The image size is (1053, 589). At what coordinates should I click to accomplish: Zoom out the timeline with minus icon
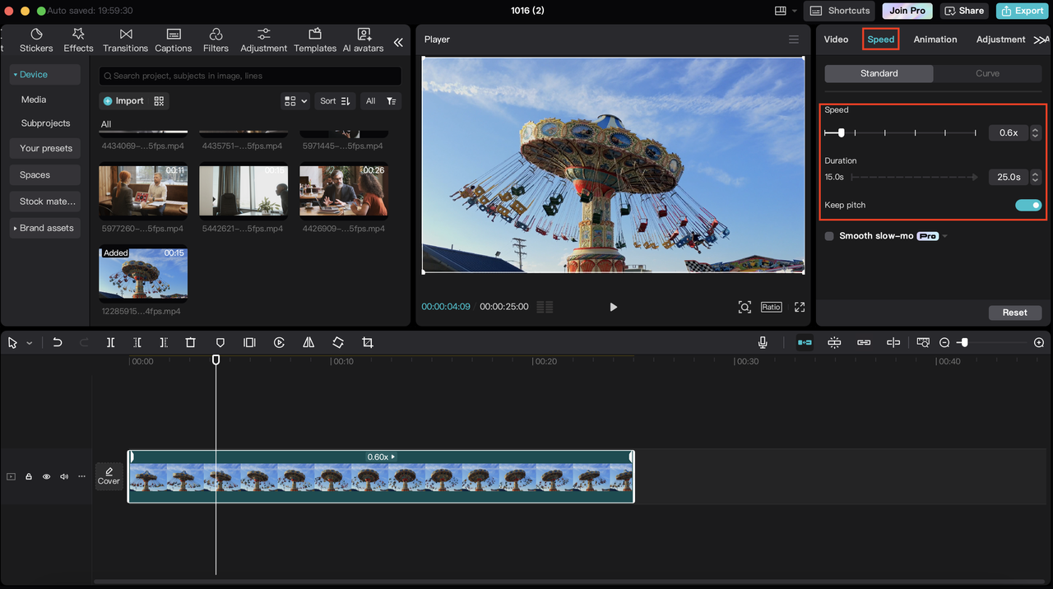(x=944, y=342)
